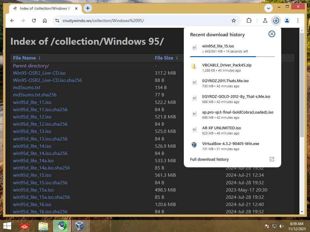
Task: Click win95d_lite_15.iso download in progress
Action: pyautogui.click(x=232, y=49)
